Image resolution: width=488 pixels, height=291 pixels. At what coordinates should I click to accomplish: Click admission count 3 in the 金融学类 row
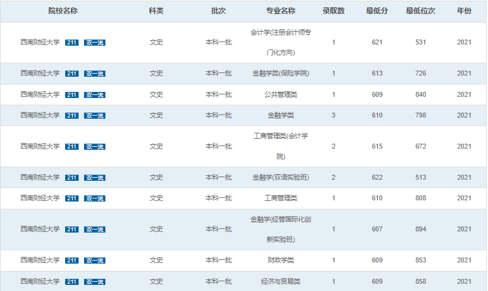334,115
